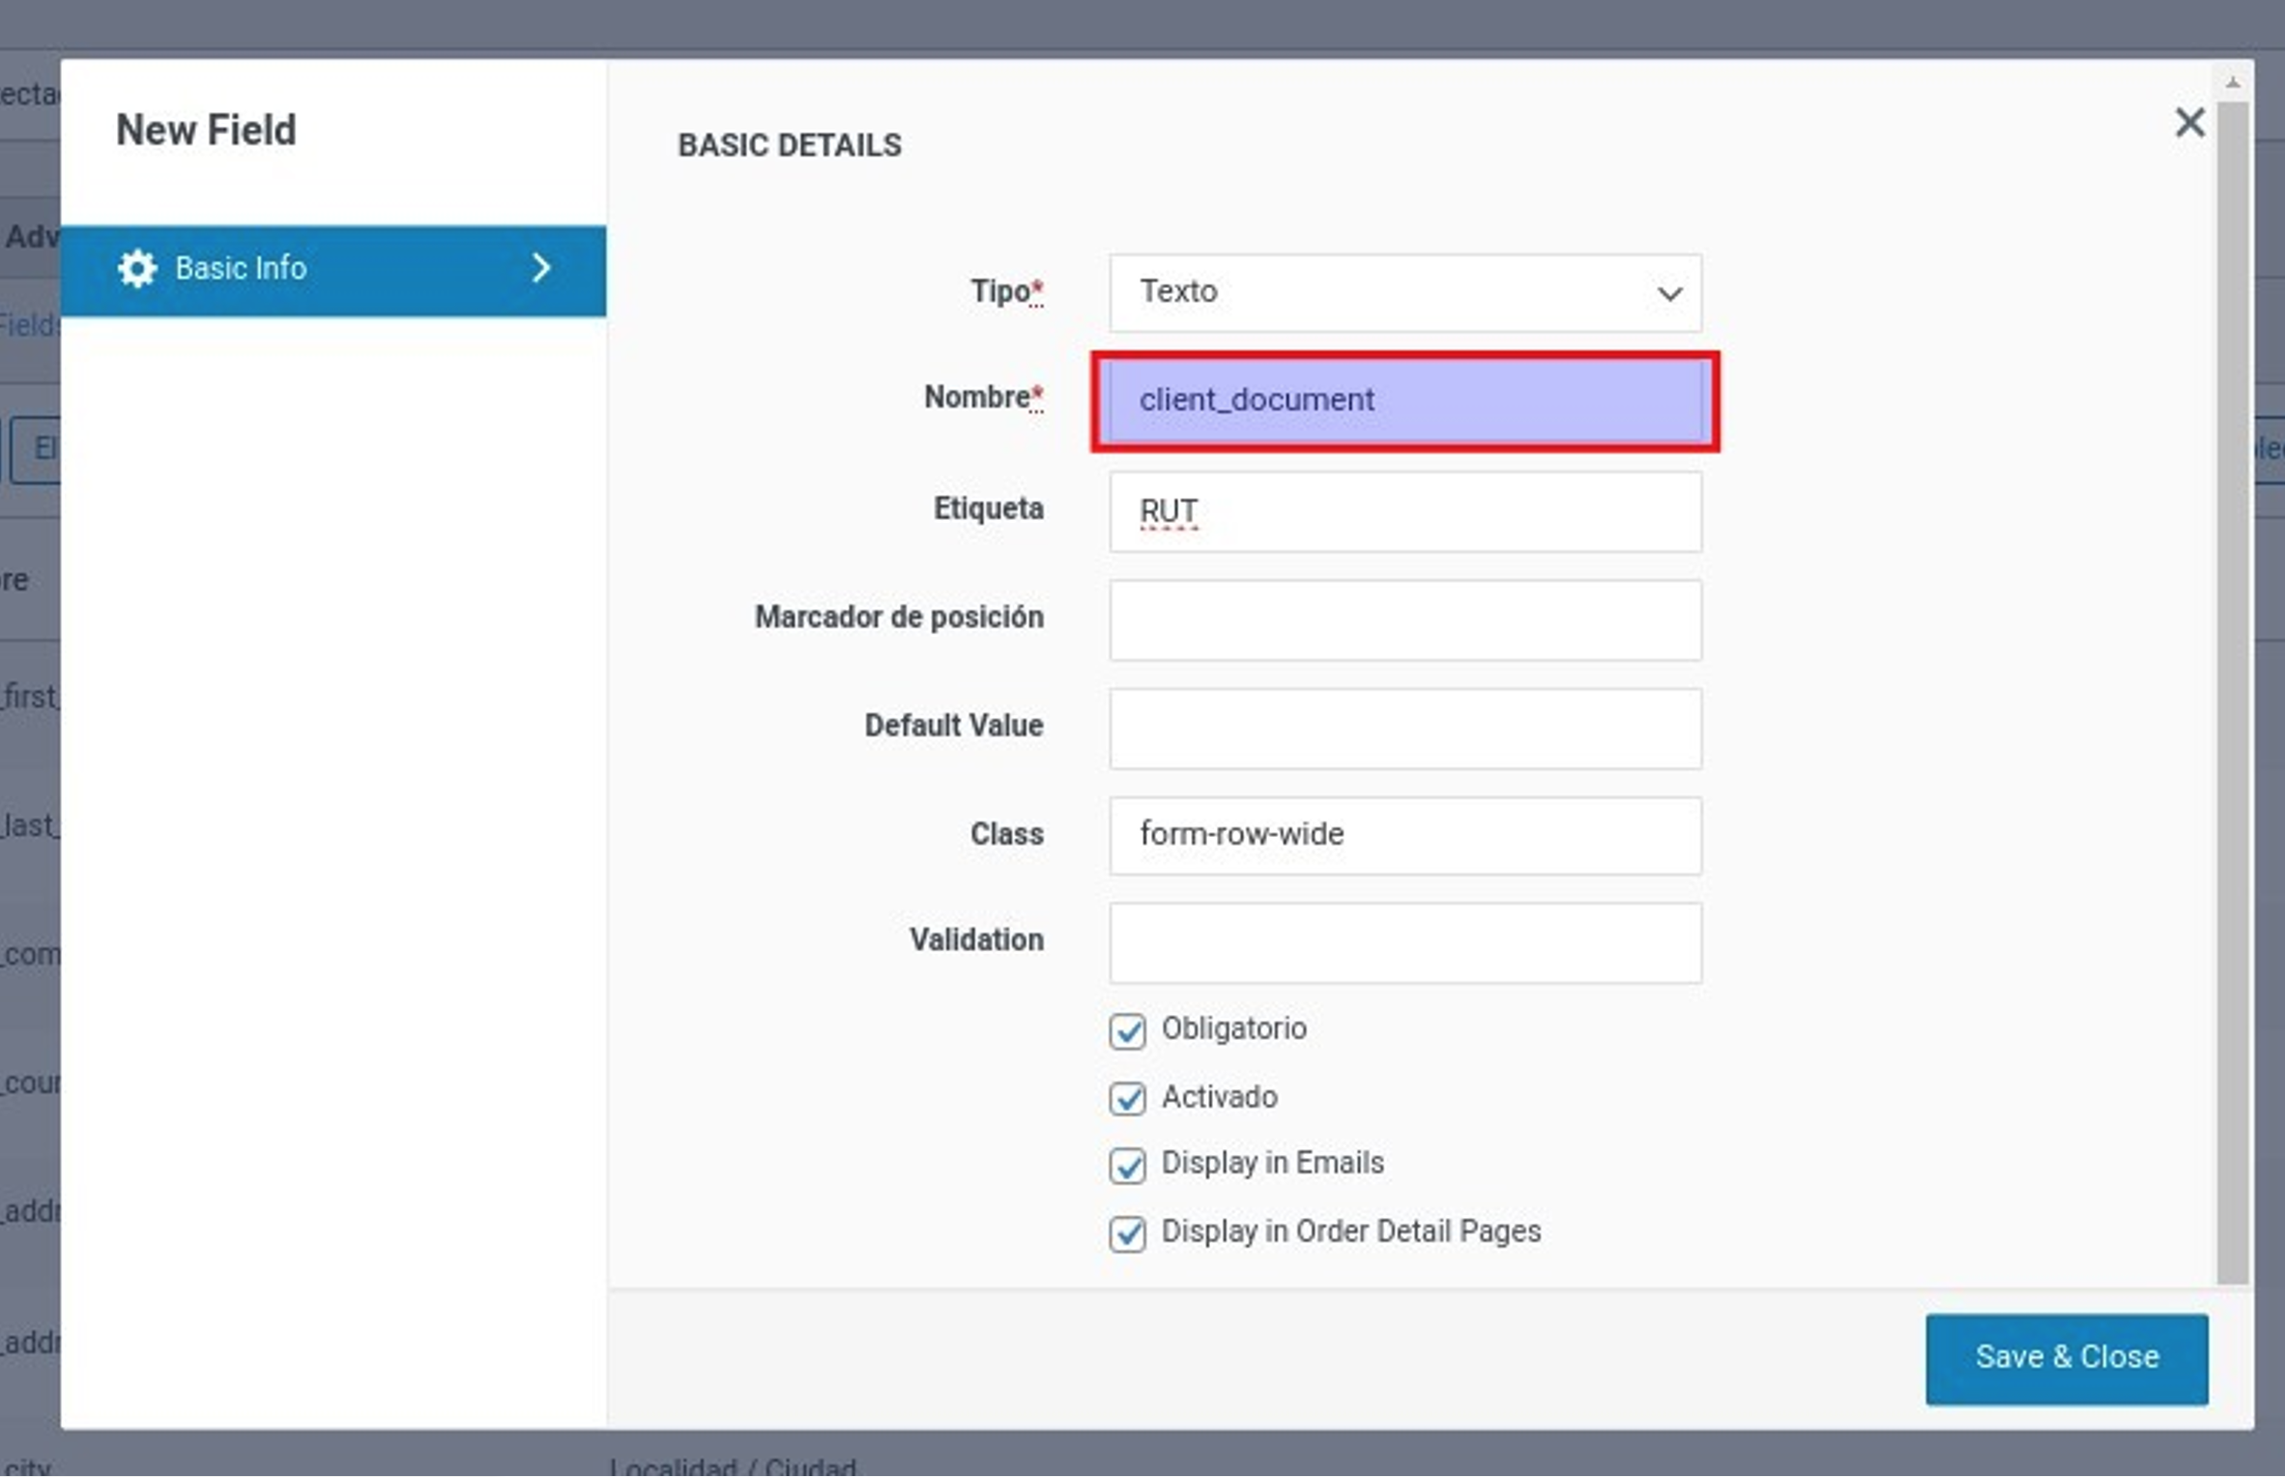Click the Marcador de posición input
Screen dimensions: 2285x1477
pos(1403,620)
